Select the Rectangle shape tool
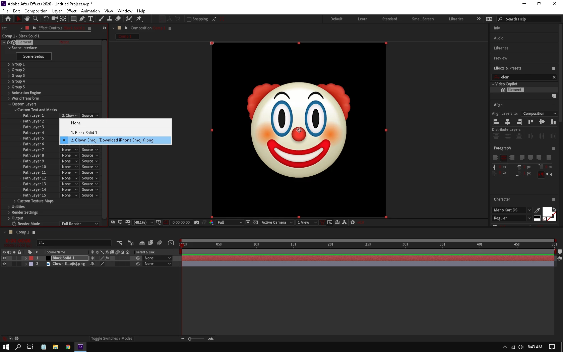The height and width of the screenshot is (352, 563). [x=74, y=19]
